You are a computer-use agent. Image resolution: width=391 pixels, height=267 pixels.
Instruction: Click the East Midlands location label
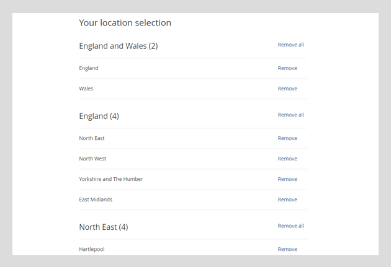click(x=96, y=199)
